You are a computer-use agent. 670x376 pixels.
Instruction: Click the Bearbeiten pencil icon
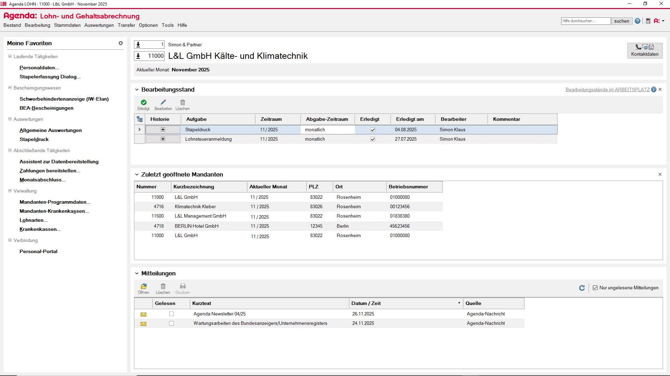click(163, 102)
